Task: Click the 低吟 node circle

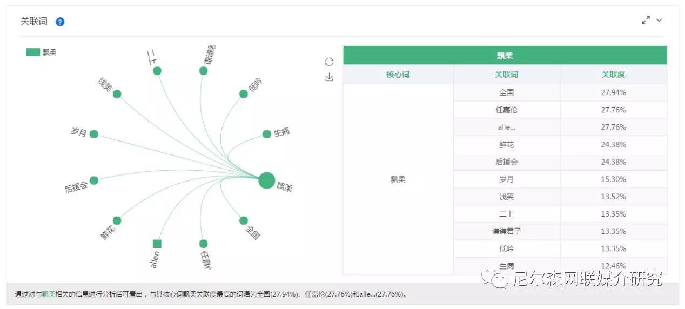Action: point(244,94)
